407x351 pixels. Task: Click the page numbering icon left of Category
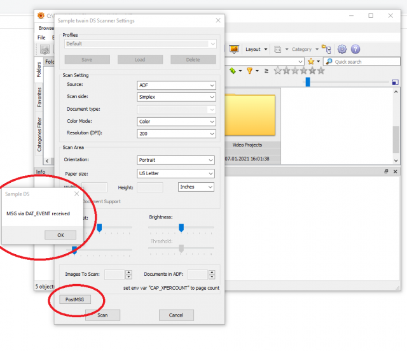(277, 49)
